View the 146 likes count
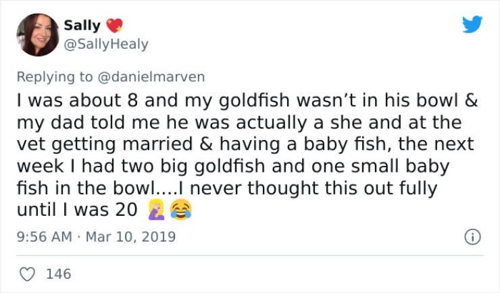Screen dimensions: 500x293 coord(59,274)
